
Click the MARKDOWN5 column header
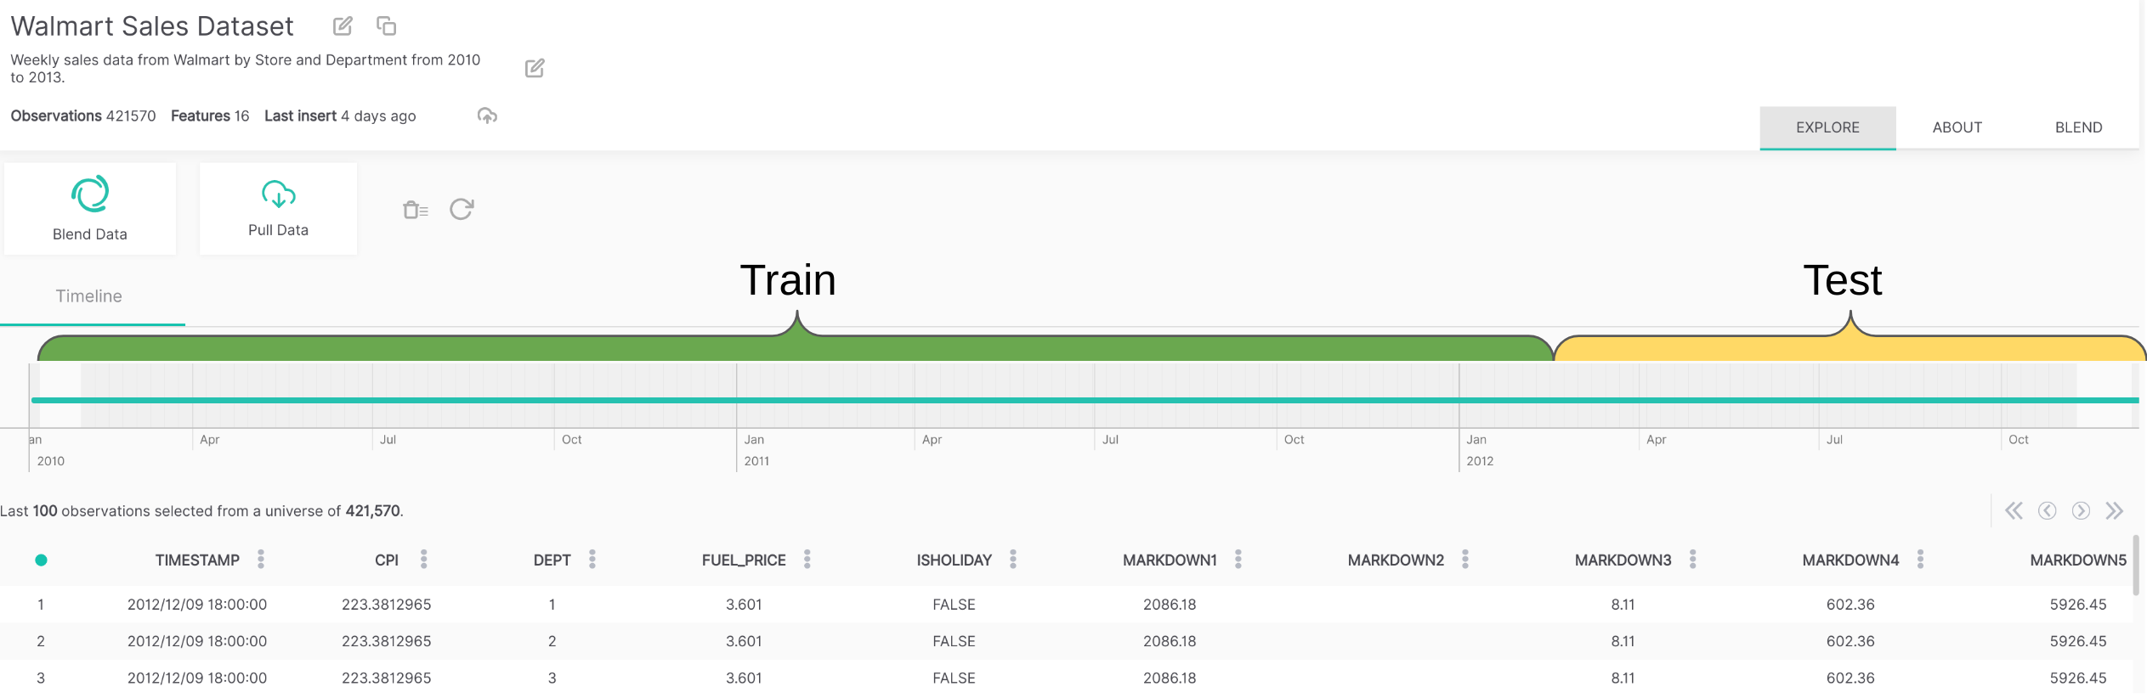(2078, 560)
